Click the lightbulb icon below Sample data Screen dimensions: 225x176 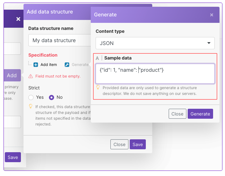point(98,88)
